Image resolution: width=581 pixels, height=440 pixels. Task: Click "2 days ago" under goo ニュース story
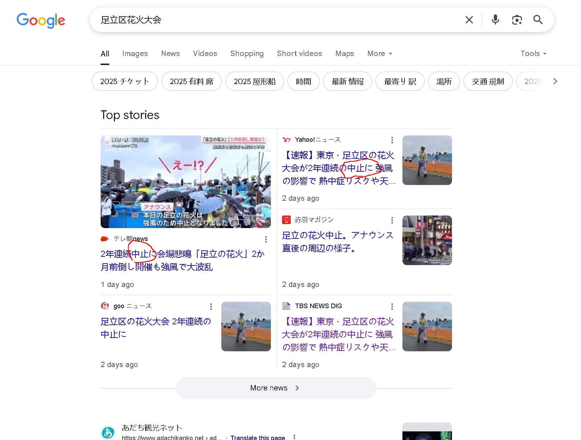point(119,365)
